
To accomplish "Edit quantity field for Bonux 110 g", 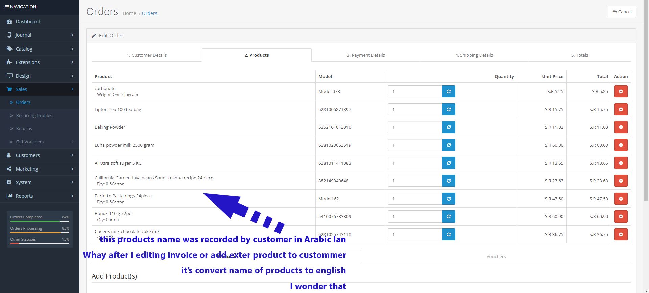I will click(415, 216).
